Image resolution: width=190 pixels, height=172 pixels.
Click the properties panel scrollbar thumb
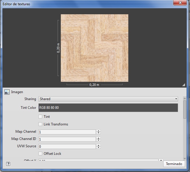[x=185, y=109]
